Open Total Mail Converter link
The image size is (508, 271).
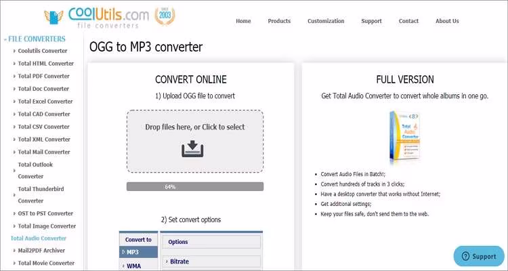click(x=44, y=152)
